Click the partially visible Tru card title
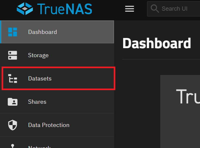This screenshot has height=148, width=200. [x=187, y=96]
